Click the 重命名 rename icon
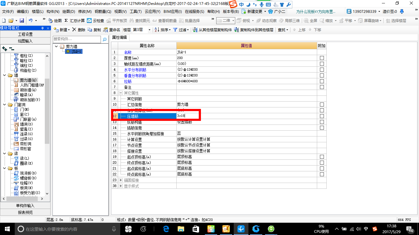The image size is (419, 235). pyautogui.click(x=110, y=30)
